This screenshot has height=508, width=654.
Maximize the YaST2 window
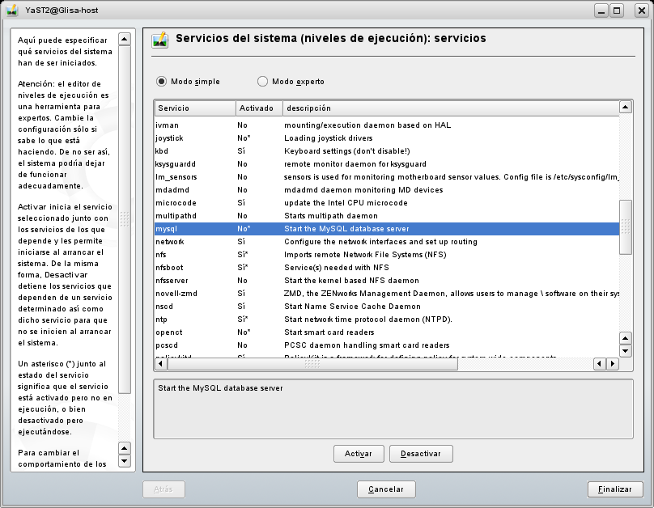pos(618,11)
